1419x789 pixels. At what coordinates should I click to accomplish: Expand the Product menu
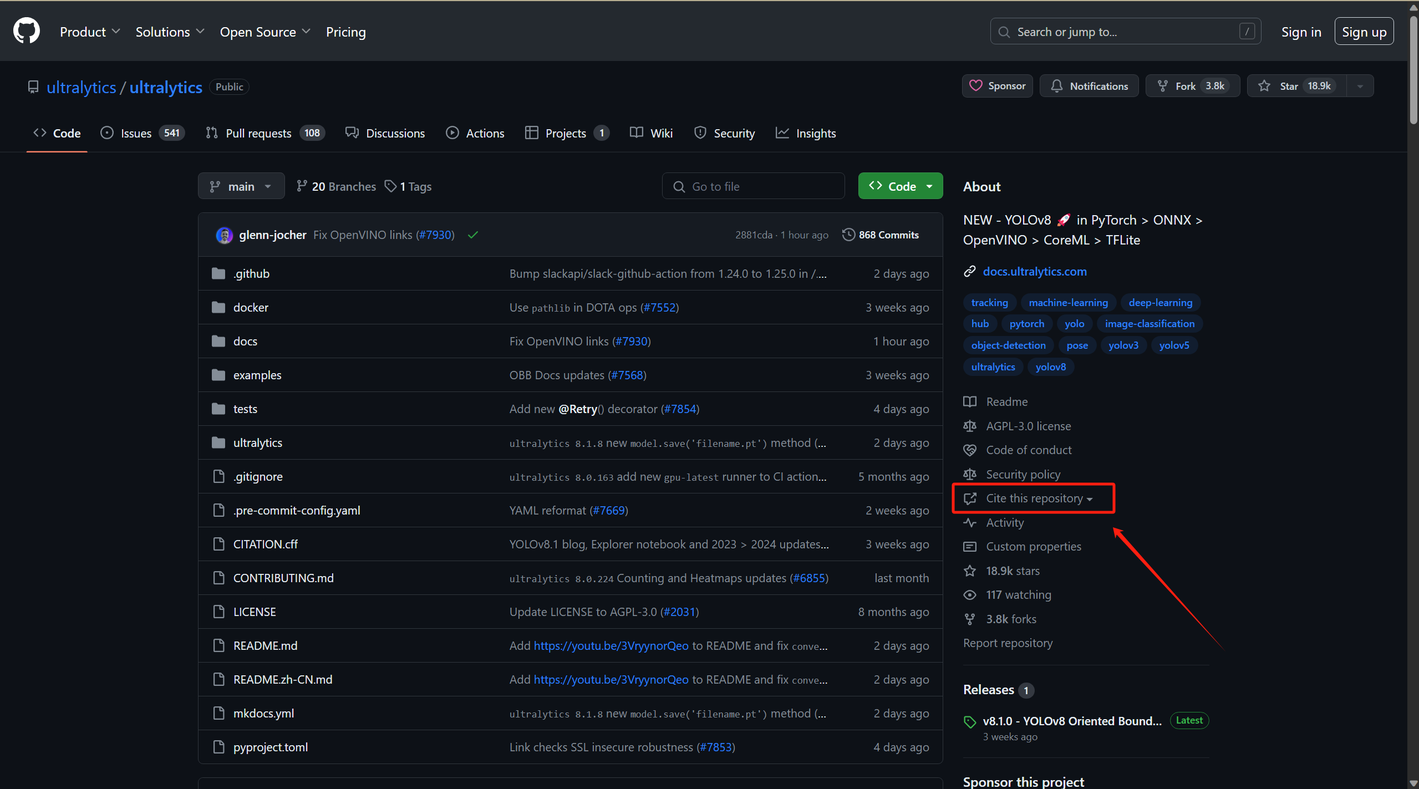[90, 32]
